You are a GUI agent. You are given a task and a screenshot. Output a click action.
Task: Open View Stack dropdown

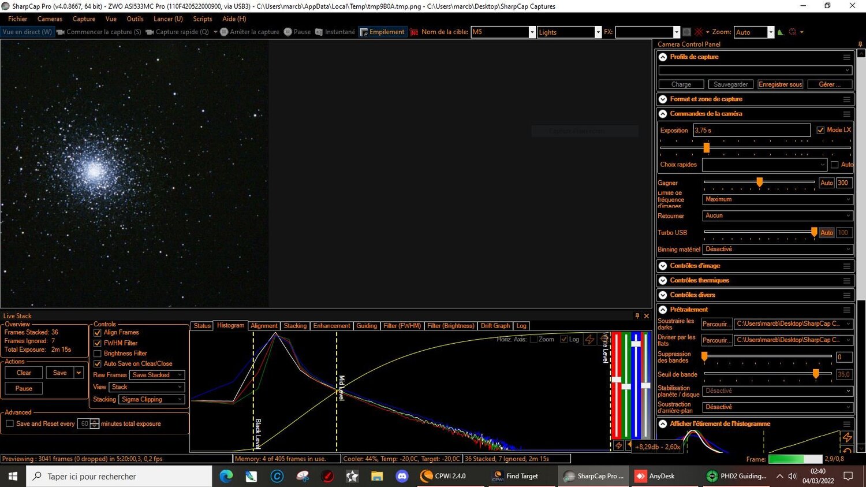pos(147,387)
